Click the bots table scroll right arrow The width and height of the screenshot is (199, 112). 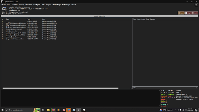(131, 88)
